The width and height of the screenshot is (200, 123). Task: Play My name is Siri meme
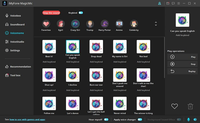click(x=120, y=46)
